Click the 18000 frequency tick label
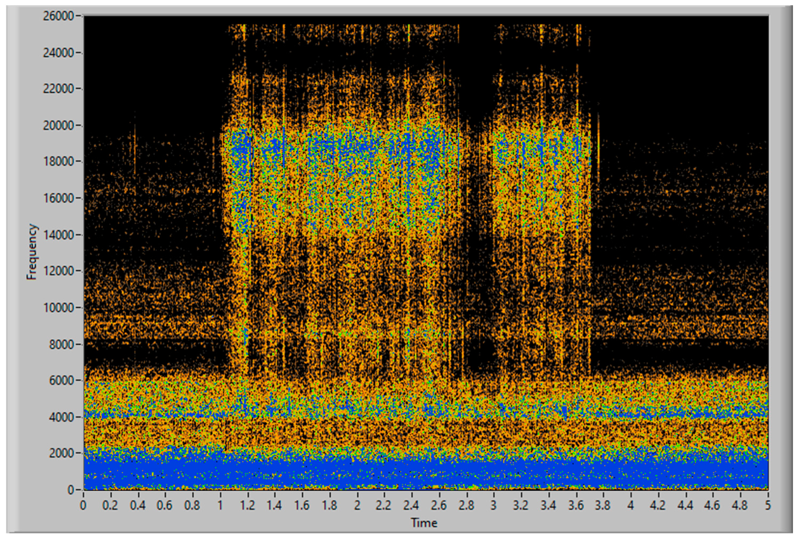The image size is (798, 541). 58,162
